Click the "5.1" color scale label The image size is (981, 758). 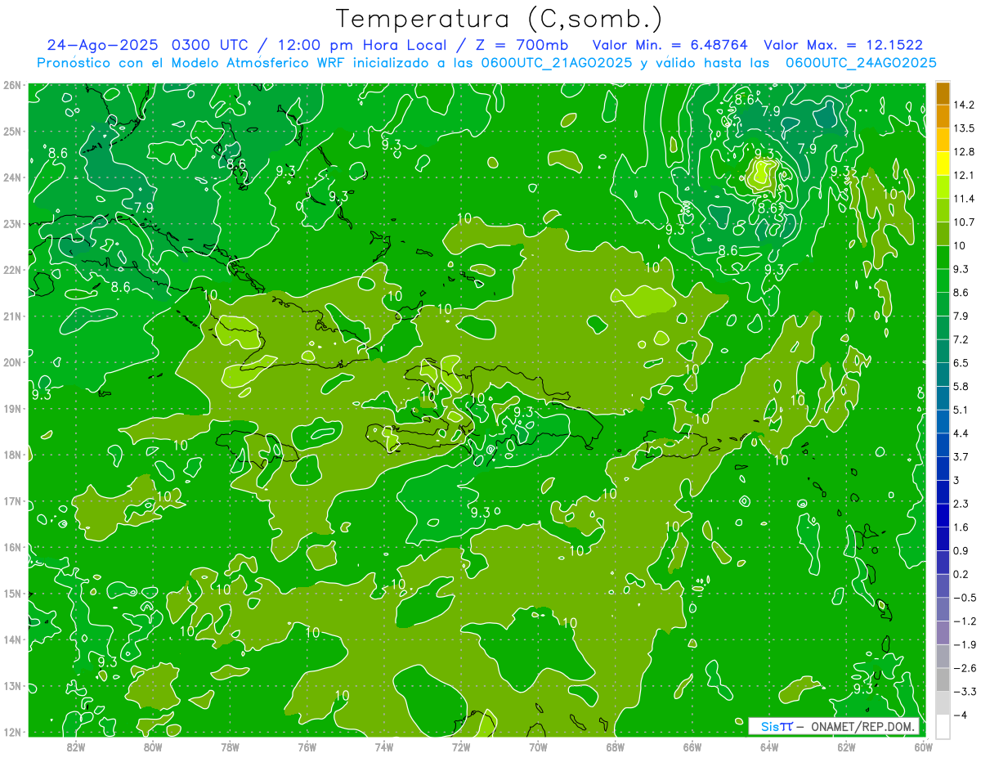click(x=961, y=410)
